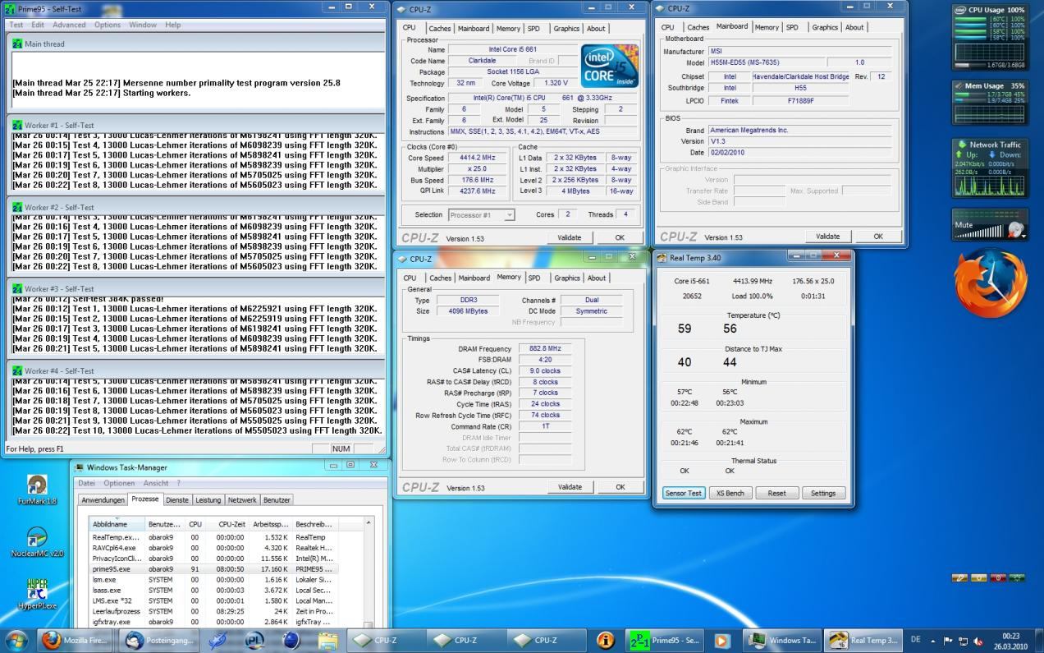The height and width of the screenshot is (653, 1044).
Task: Select Leistung tab in Task Manager
Action: (x=208, y=499)
